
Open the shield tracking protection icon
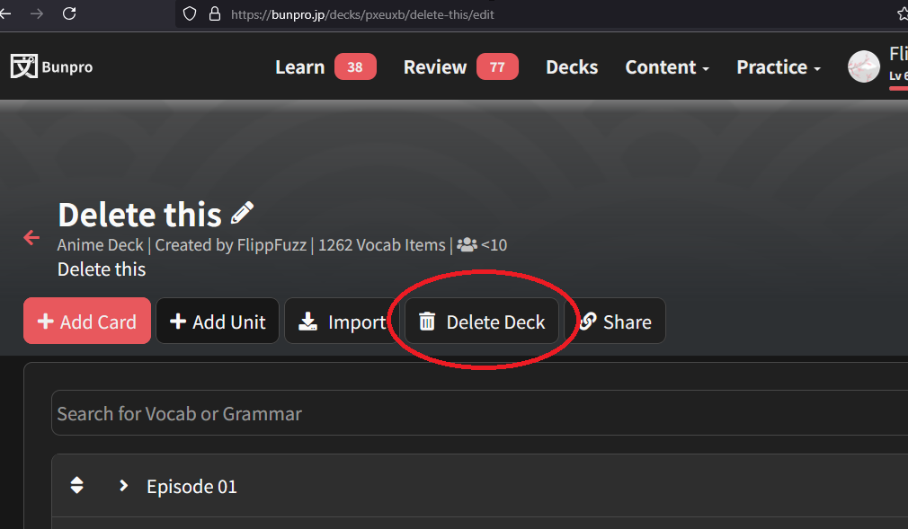(189, 14)
